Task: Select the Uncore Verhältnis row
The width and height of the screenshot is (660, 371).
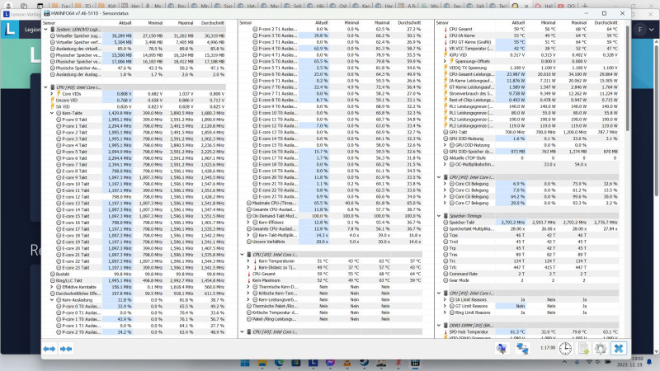Action: click(x=336, y=242)
